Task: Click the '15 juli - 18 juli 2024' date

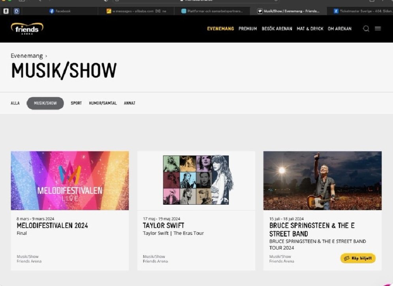Action: coord(286,219)
